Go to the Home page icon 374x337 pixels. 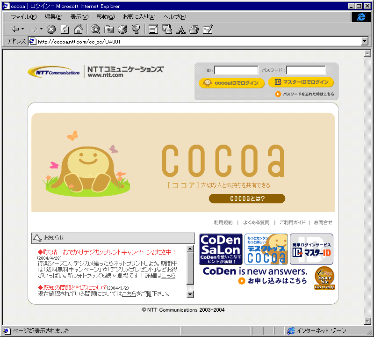78,29
